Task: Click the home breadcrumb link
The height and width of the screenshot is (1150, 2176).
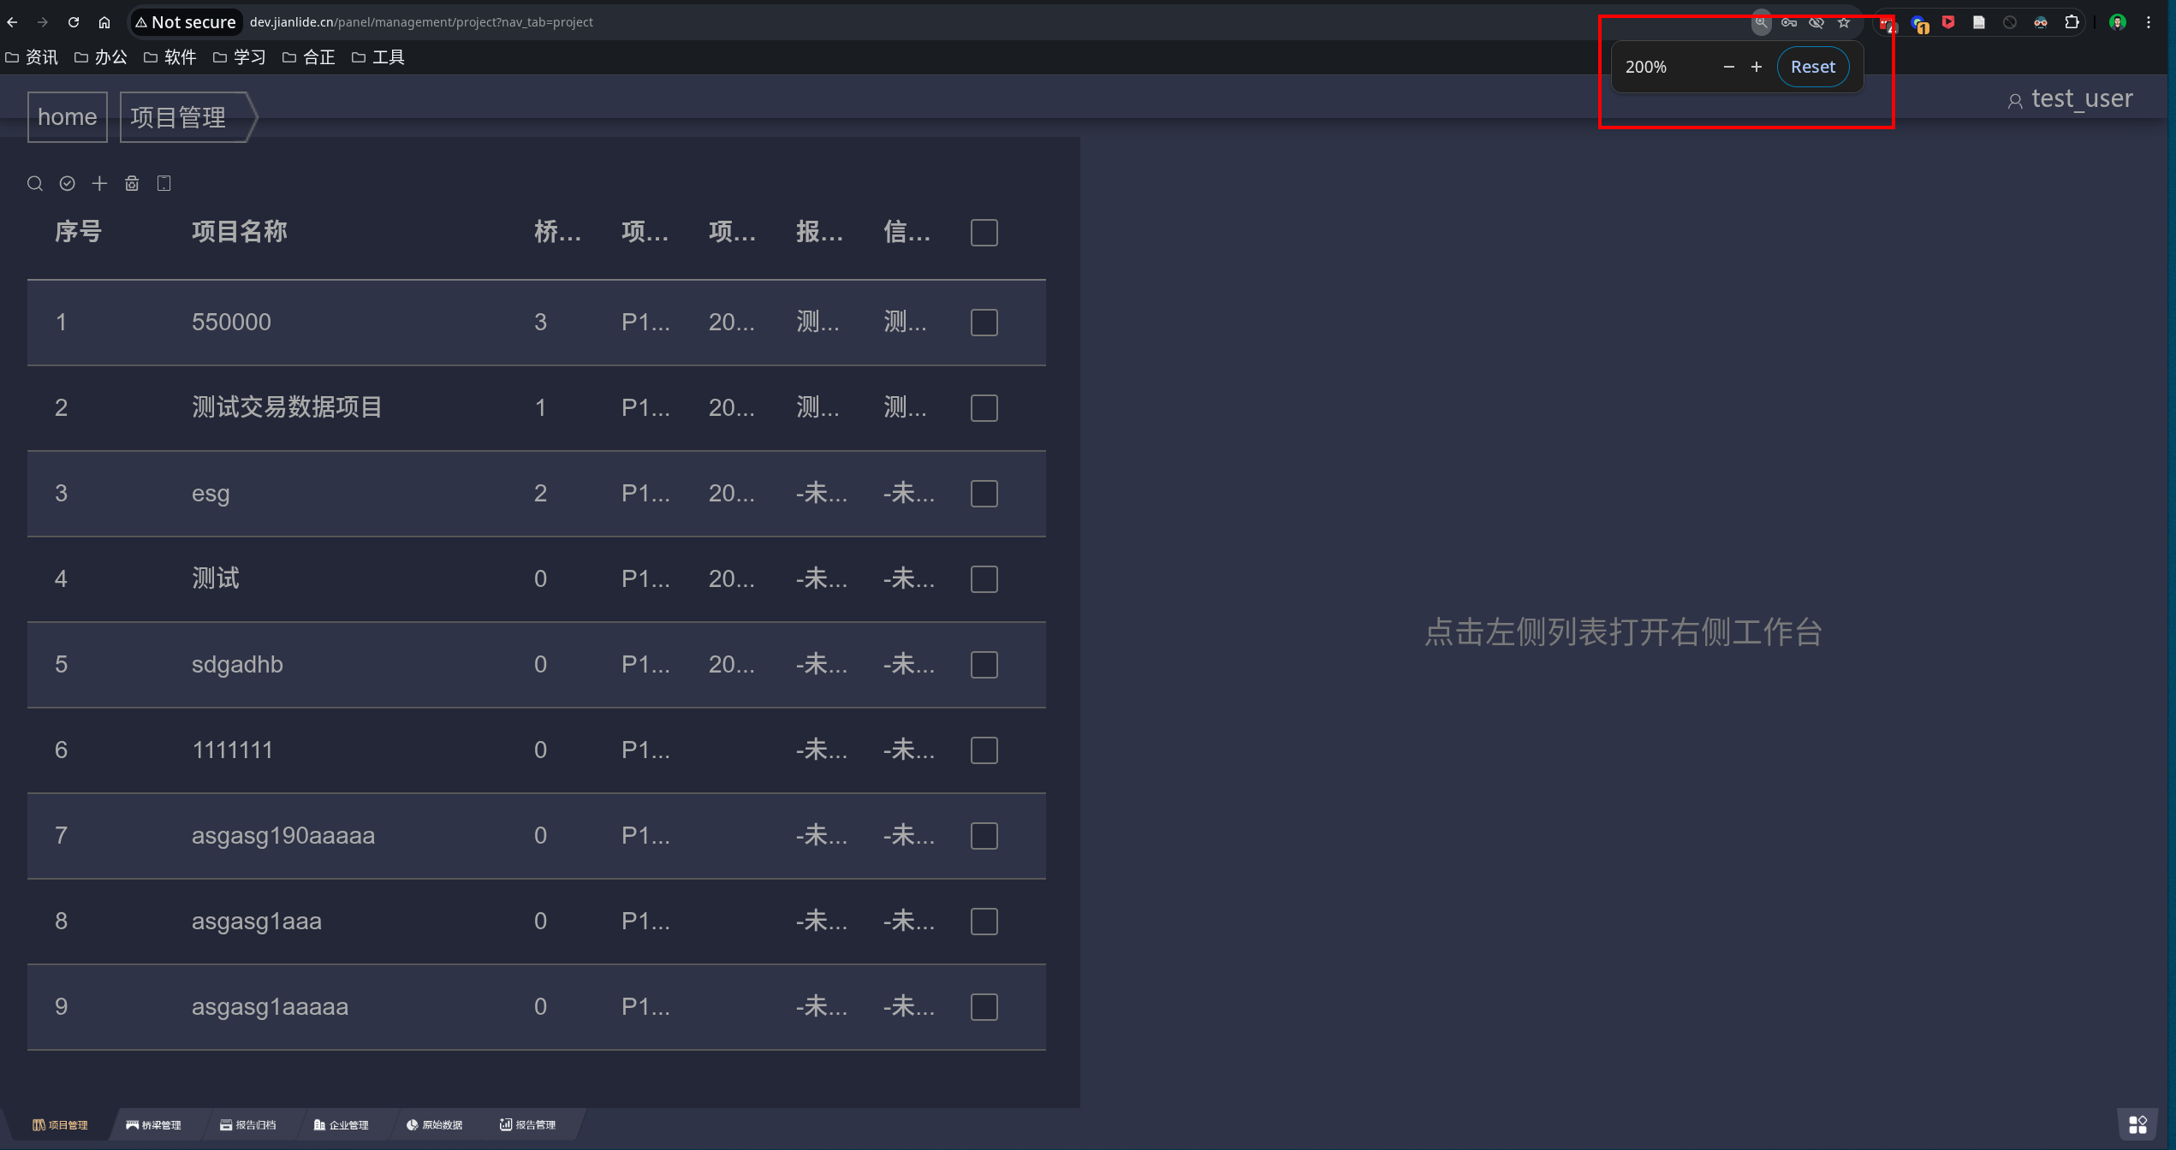Action: [67, 117]
